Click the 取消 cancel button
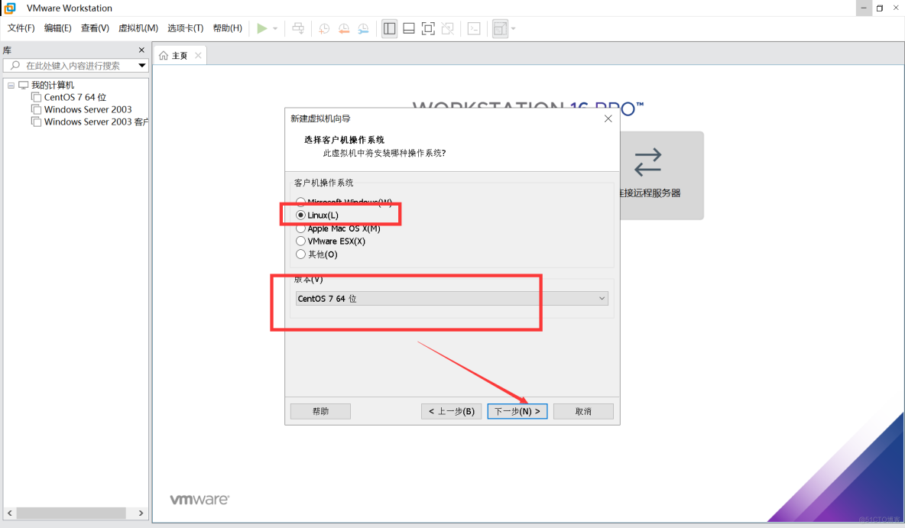This screenshot has width=905, height=528. point(583,411)
